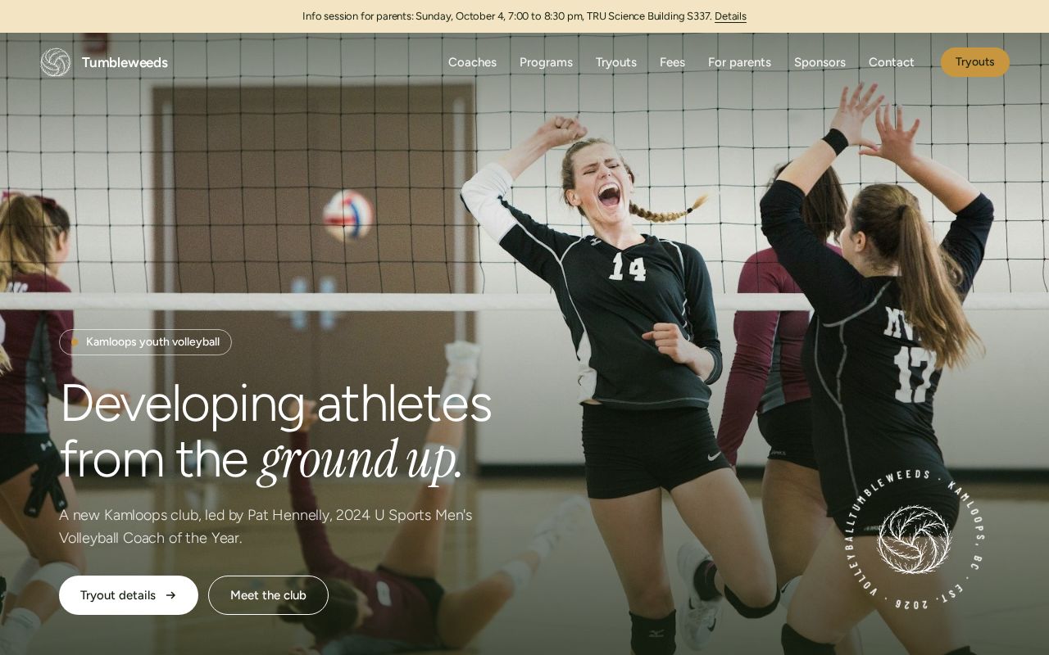Open Details link in the info banner
Image resolution: width=1049 pixels, height=655 pixels.
(x=730, y=16)
